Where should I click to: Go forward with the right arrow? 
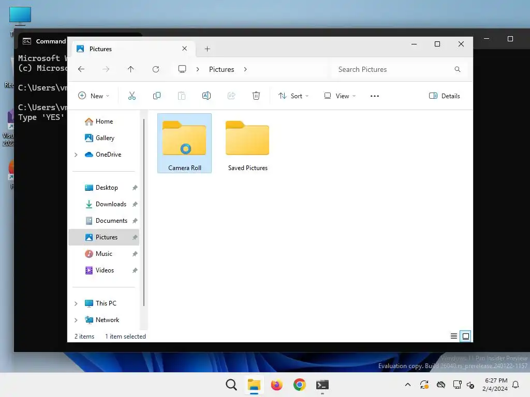106,69
